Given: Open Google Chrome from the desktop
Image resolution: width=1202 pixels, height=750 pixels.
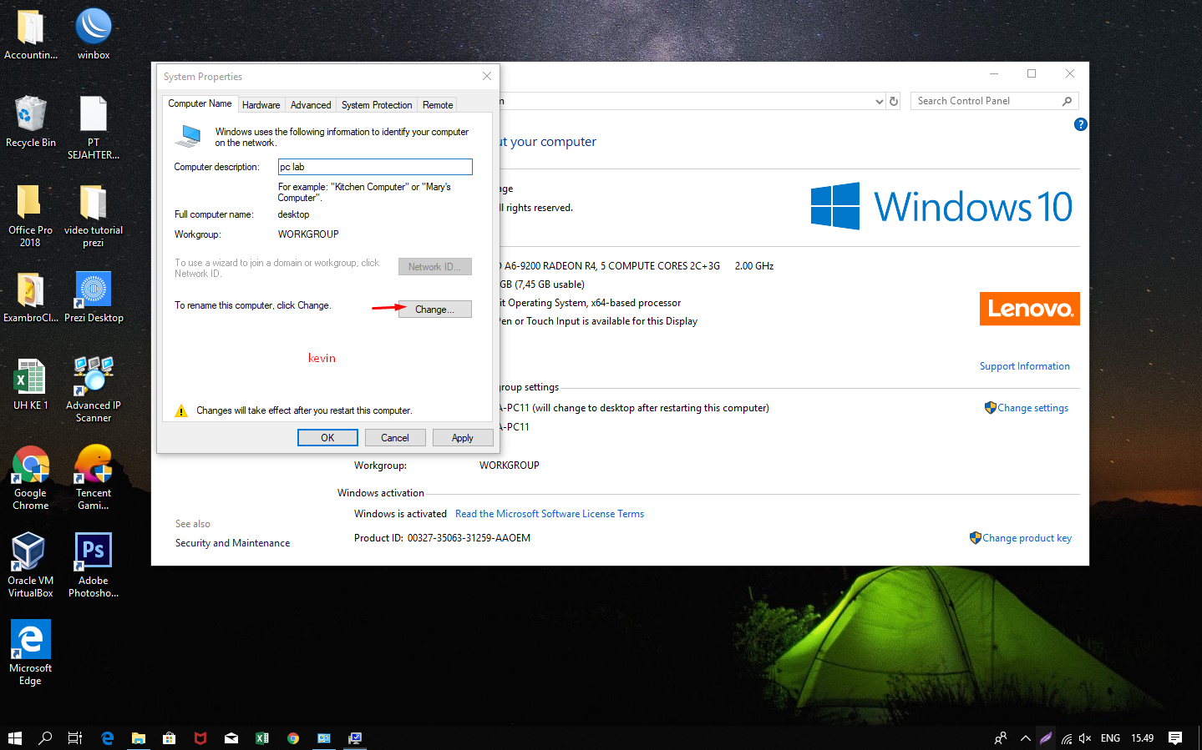Looking at the screenshot, I should (30, 463).
